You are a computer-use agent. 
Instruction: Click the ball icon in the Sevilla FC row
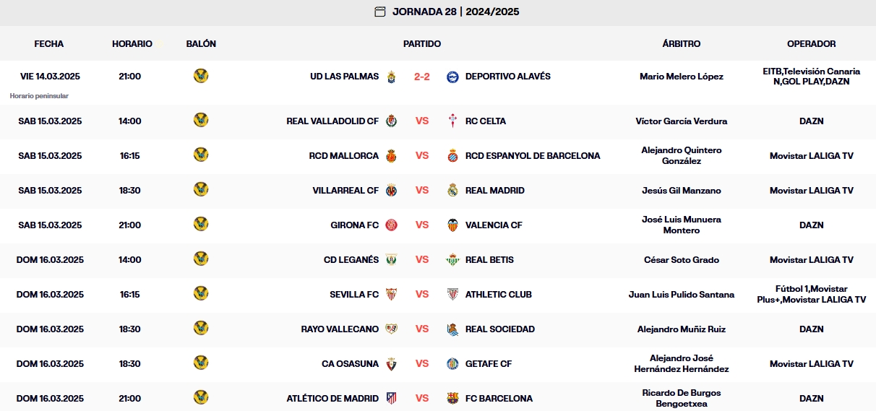click(201, 293)
